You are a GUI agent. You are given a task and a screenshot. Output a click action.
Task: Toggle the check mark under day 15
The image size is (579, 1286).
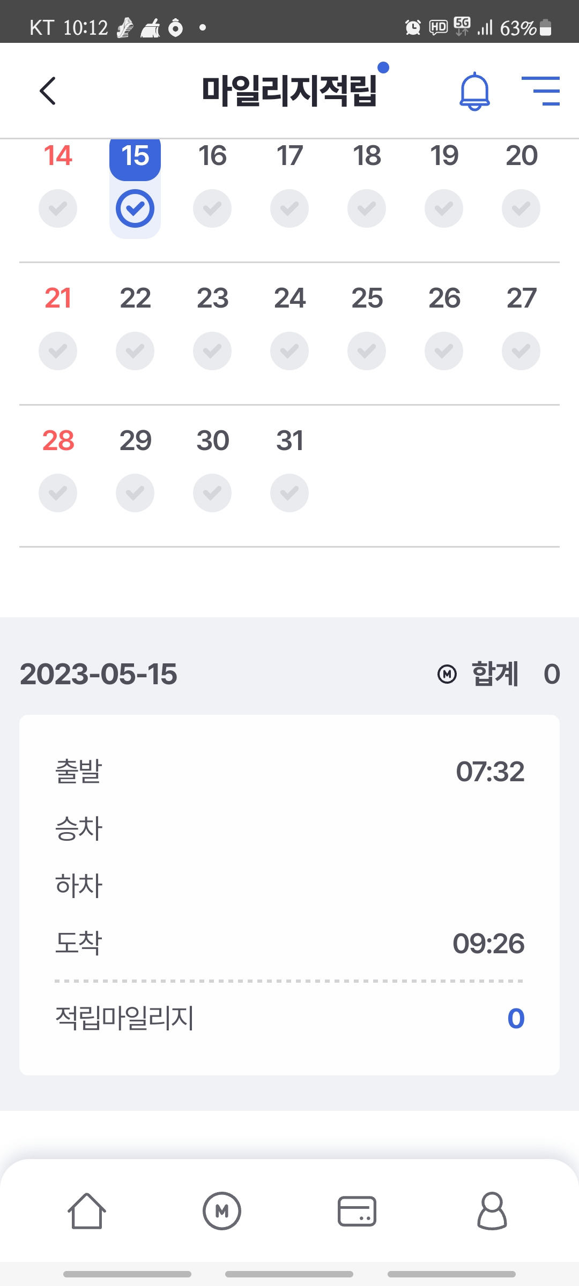tap(135, 208)
